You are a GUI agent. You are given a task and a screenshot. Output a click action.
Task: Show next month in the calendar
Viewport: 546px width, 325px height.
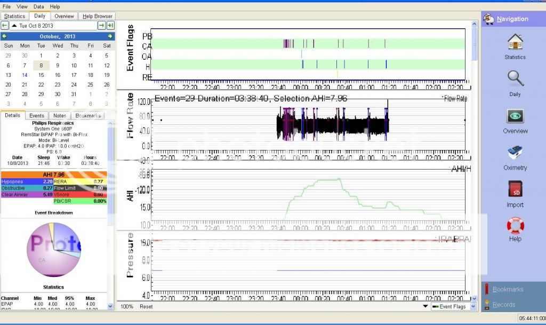click(110, 36)
